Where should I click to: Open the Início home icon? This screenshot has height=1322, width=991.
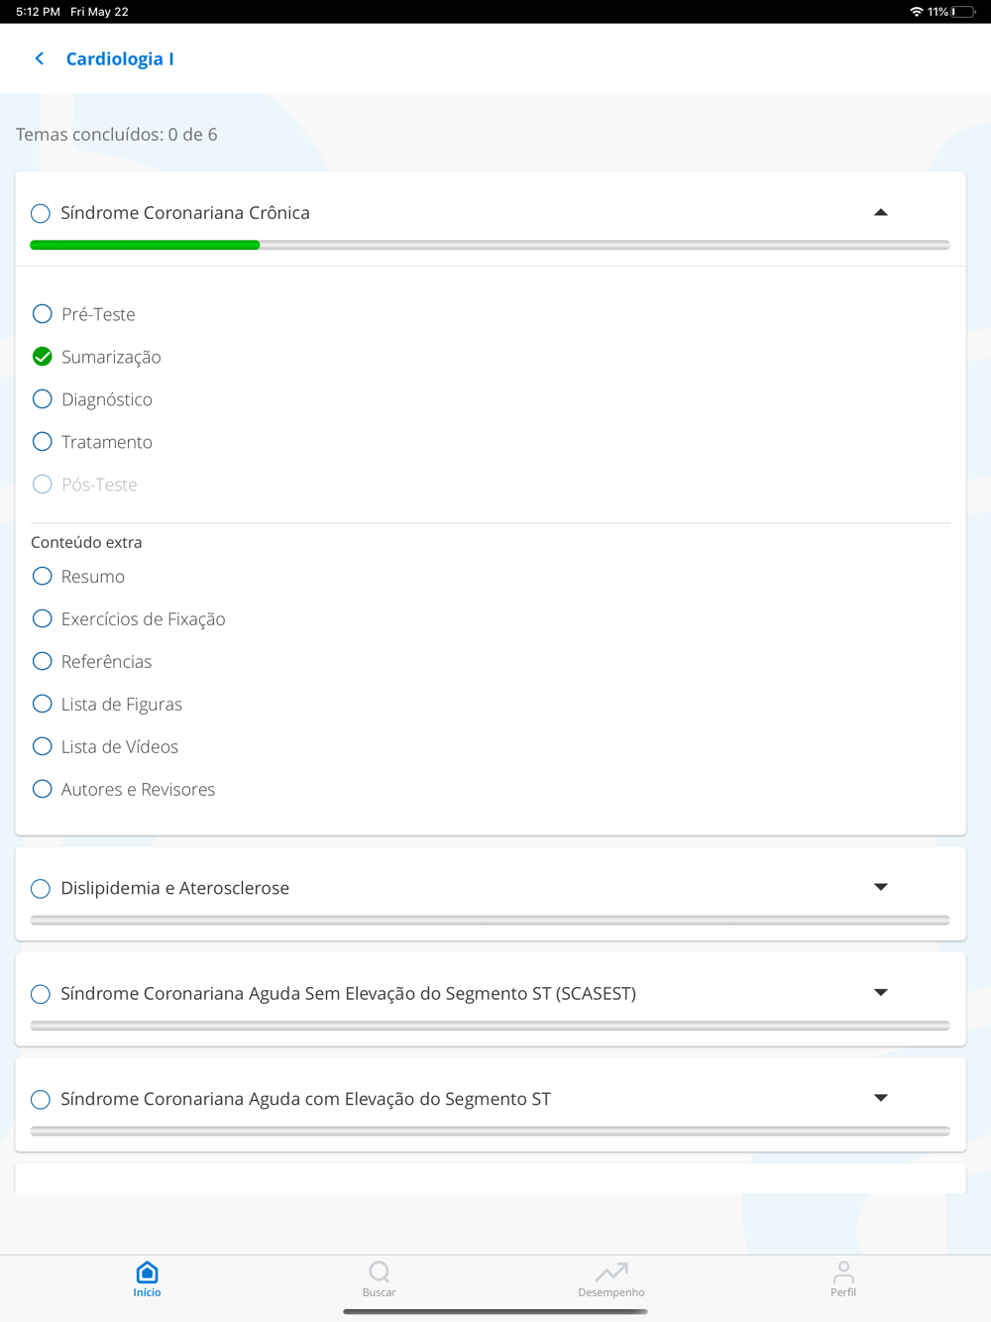pyautogui.click(x=147, y=1271)
